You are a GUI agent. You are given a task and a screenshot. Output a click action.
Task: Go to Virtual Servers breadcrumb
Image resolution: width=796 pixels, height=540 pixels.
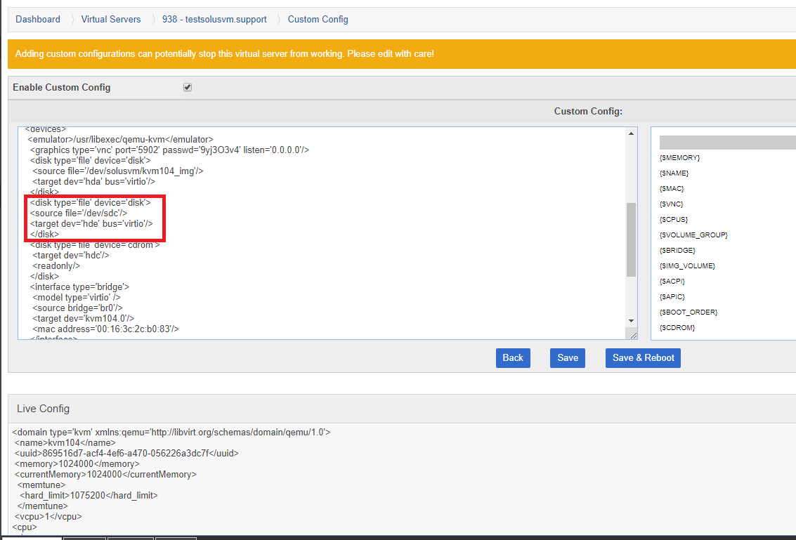pyautogui.click(x=111, y=19)
